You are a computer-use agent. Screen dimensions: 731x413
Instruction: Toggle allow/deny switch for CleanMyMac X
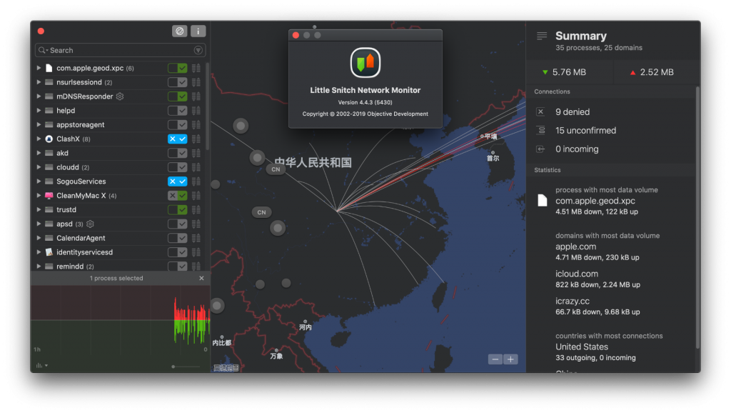click(178, 196)
